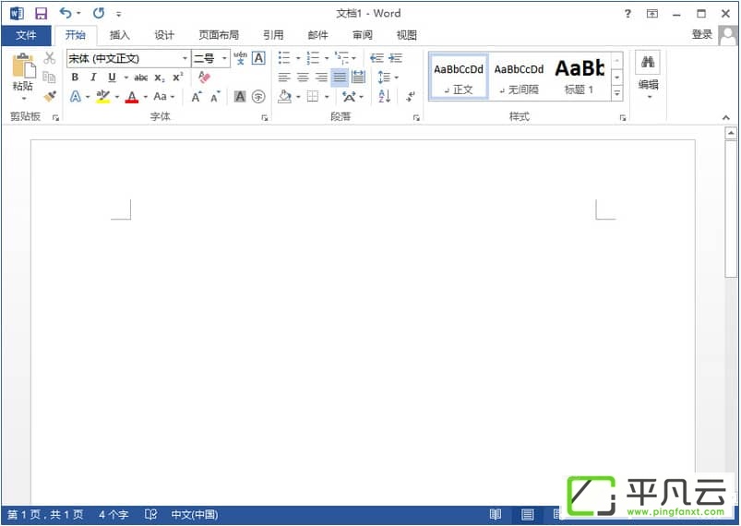Align text to center
The width and height of the screenshot is (741, 526).
coord(303,78)
